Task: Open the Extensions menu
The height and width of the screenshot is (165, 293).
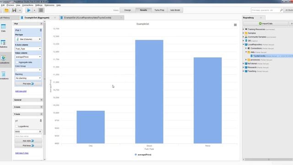Action: [49, 5]
